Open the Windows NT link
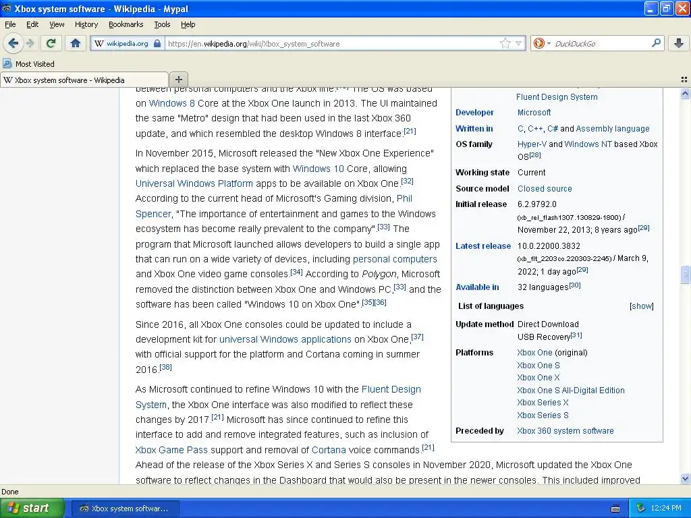Screen dimensions: 691x518 click(588, 144)
